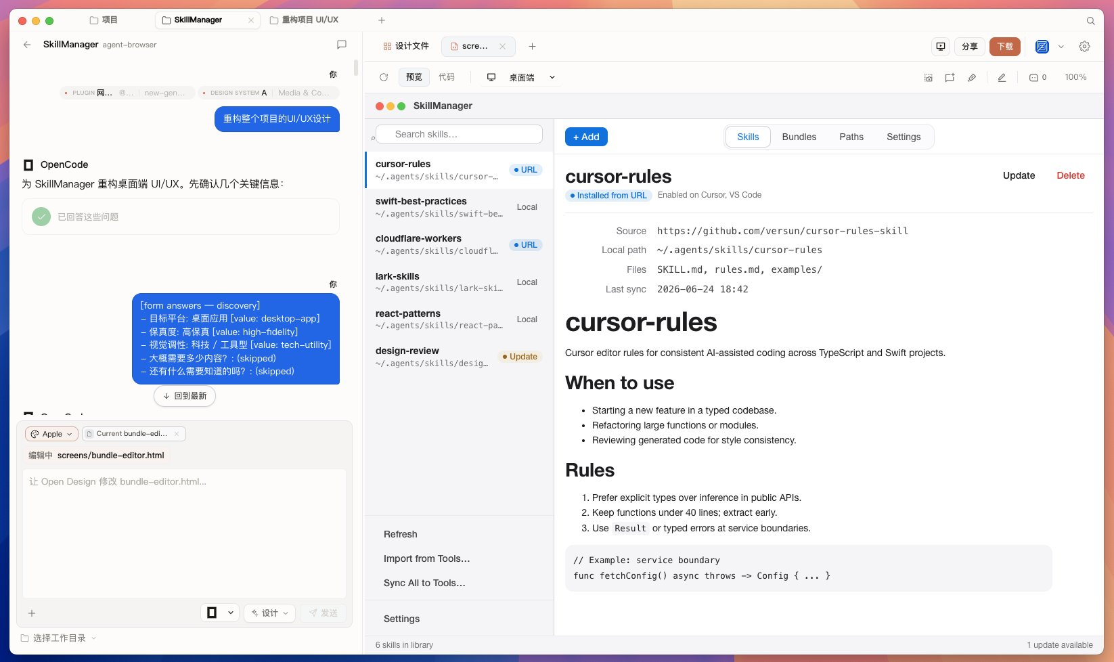This screenshot has height=662, width=1114.
Task: Select the marker pen tool icon
Action: click(x=972, y=78)
